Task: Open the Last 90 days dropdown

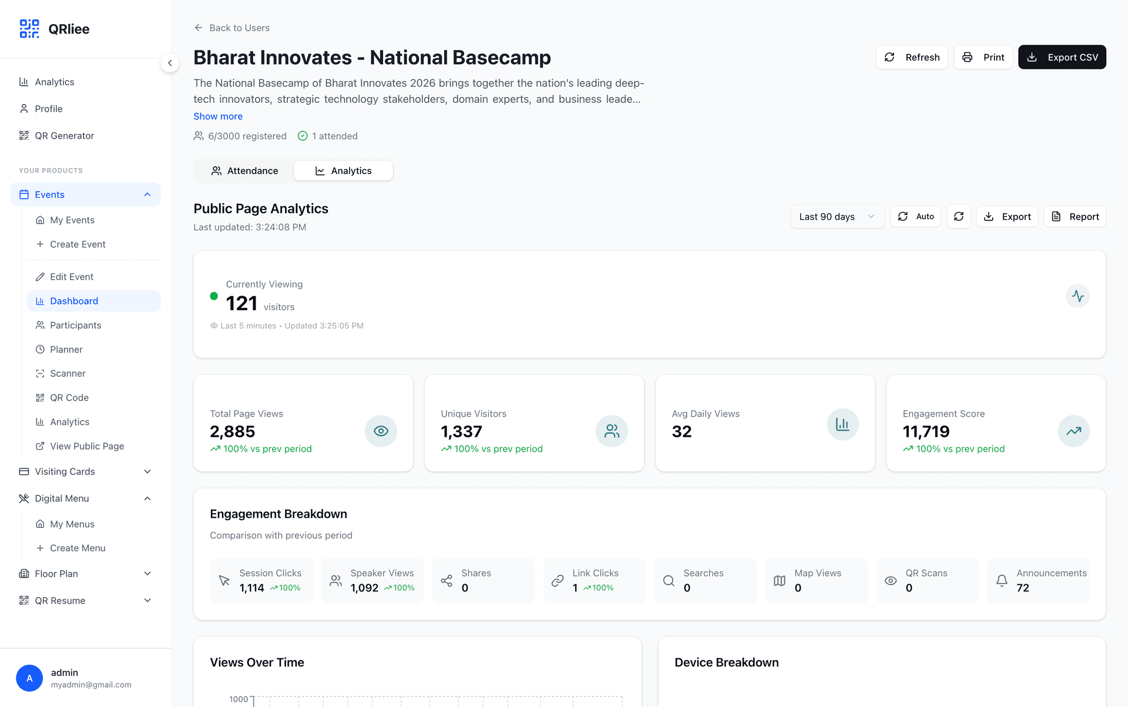Action: 837,217
